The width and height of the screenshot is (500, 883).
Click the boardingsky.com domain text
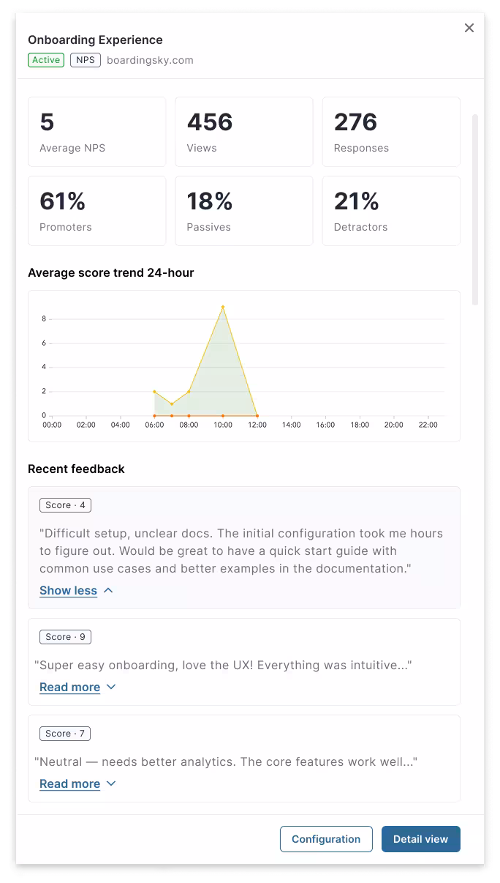pyautogui.click(x=150, y=60)
